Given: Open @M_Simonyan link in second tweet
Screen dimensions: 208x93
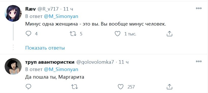Looking at the screenshot, I should click(61, 69).
